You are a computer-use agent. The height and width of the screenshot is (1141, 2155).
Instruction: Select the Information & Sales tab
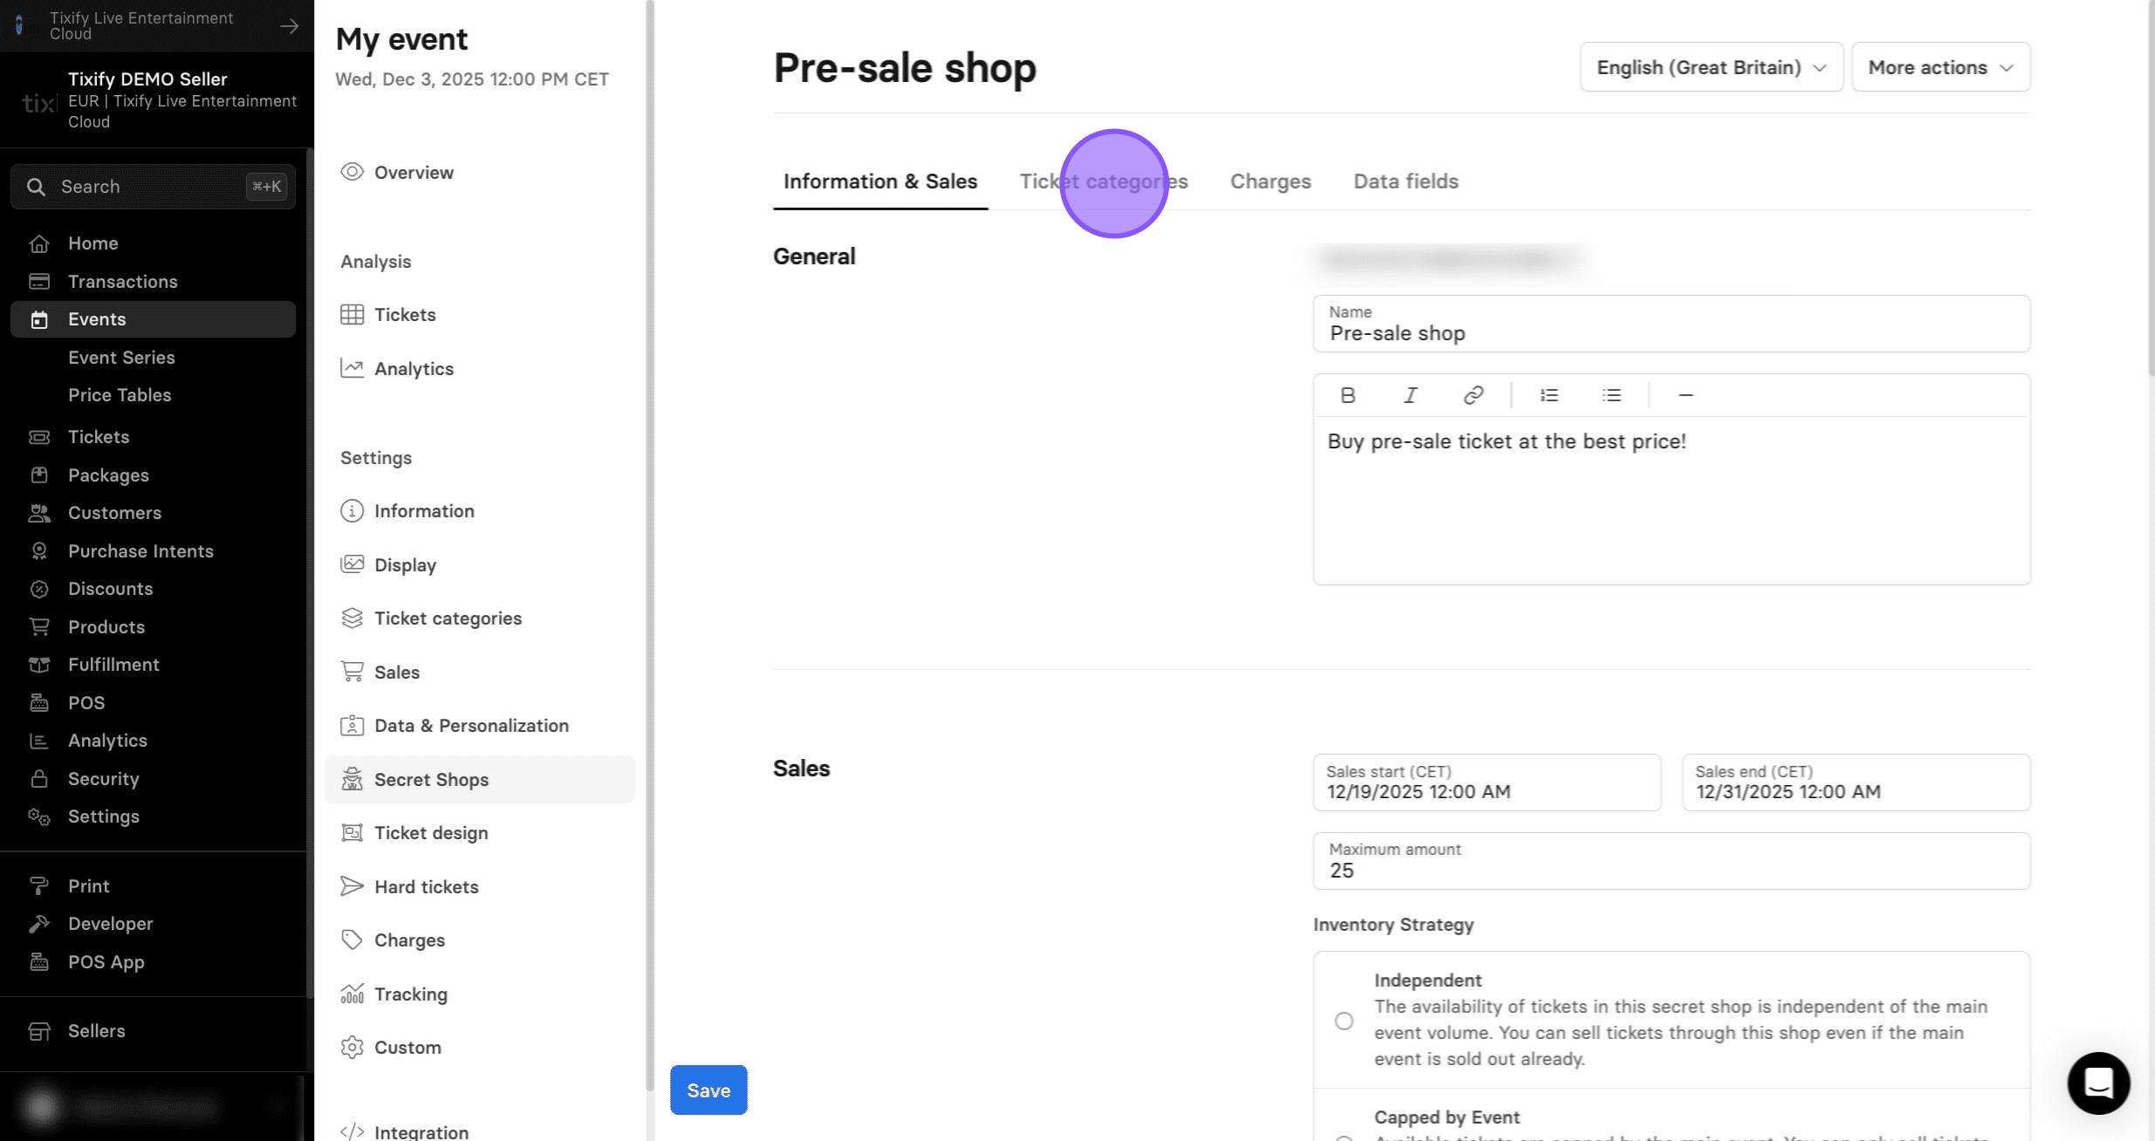pyautogui.click(x=880, y=181)
